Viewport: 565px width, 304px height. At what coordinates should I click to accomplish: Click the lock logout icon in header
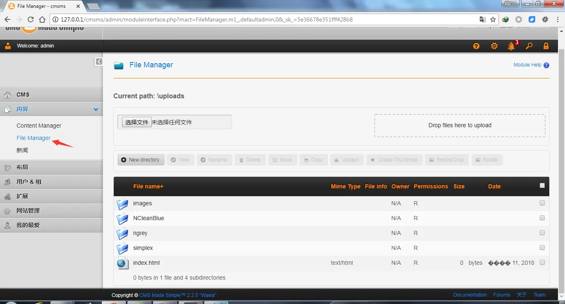tap(546, 46)
